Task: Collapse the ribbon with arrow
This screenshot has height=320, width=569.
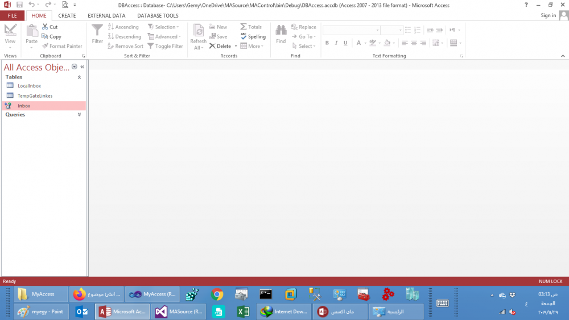Action: click(x=563, y=56)
